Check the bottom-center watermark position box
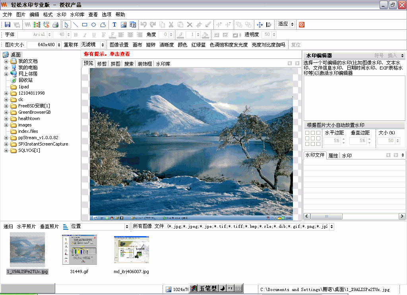This screenshot has height=295, width=407. pos(313,144)
